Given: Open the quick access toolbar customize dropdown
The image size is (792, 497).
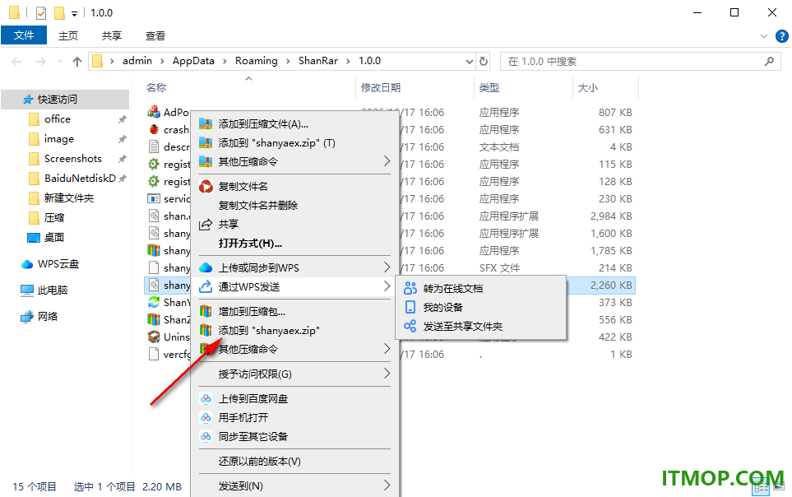Looking at the screenshot, I should (x=74, y=13).
